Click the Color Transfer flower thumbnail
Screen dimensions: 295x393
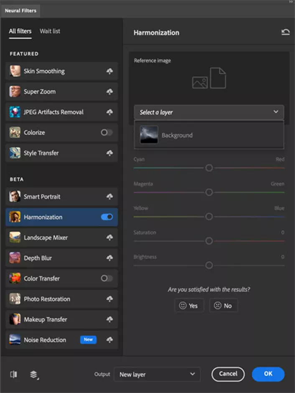point(15,278)
